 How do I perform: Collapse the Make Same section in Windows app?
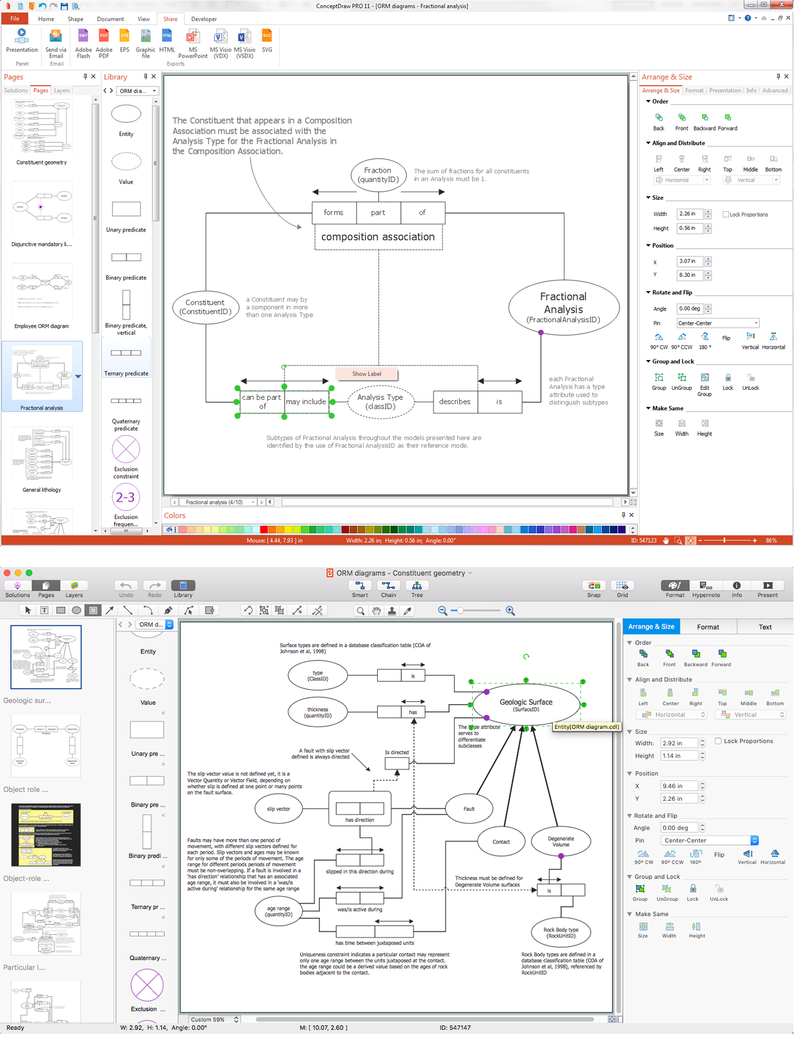pyautogui.click(x=649, y=408)
